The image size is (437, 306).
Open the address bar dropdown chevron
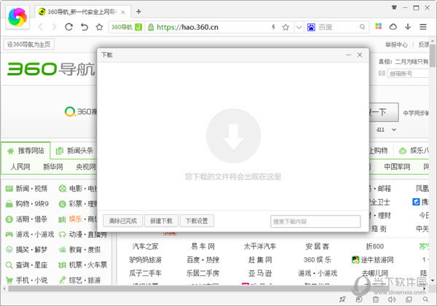[299, 27]
